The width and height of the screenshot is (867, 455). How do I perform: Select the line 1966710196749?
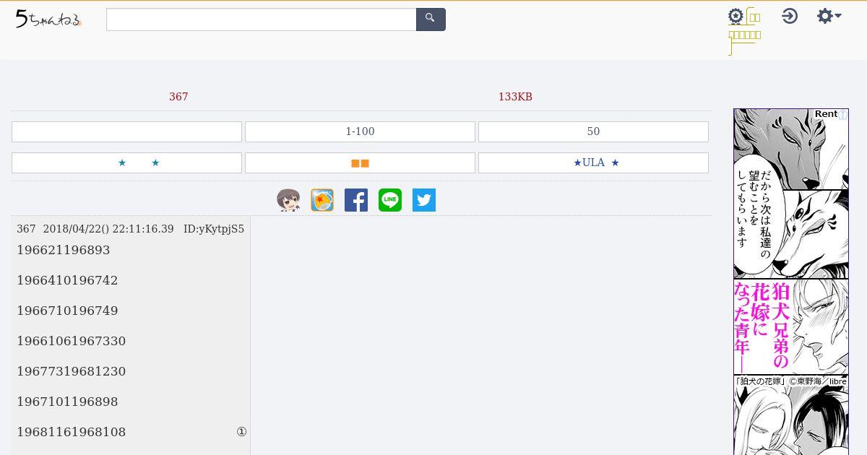point(67,311)
